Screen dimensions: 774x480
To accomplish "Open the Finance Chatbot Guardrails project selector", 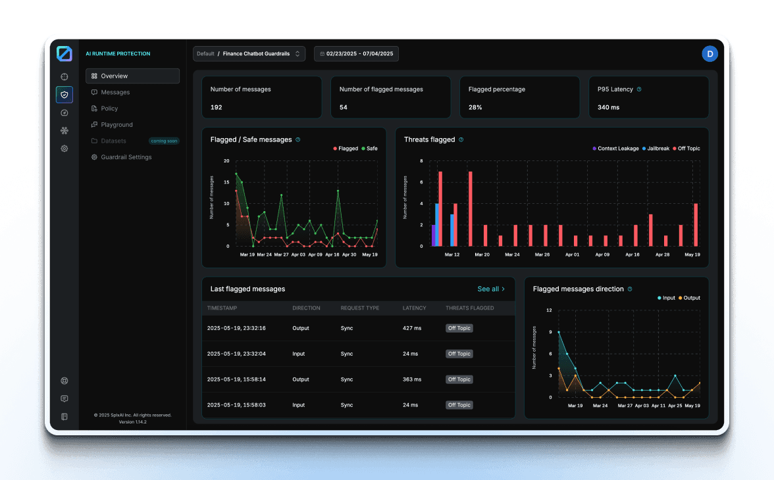I will 249,54.
